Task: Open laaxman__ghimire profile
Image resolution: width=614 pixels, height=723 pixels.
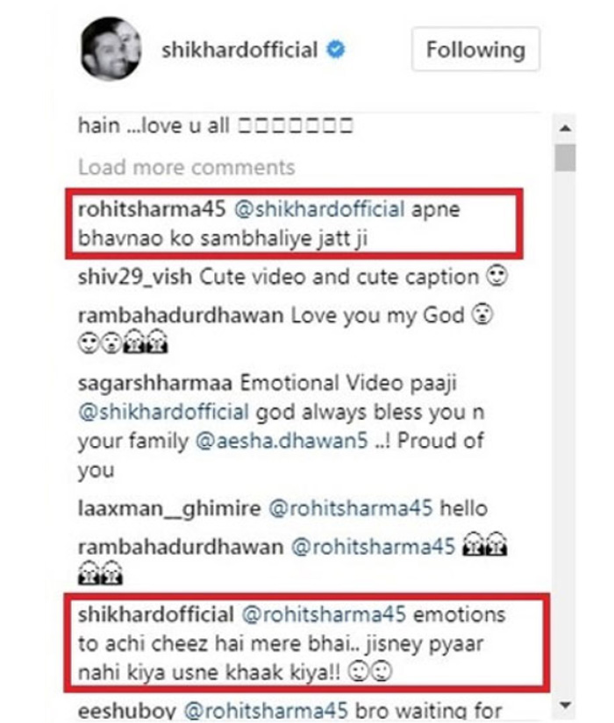Action: pos(169,508)
